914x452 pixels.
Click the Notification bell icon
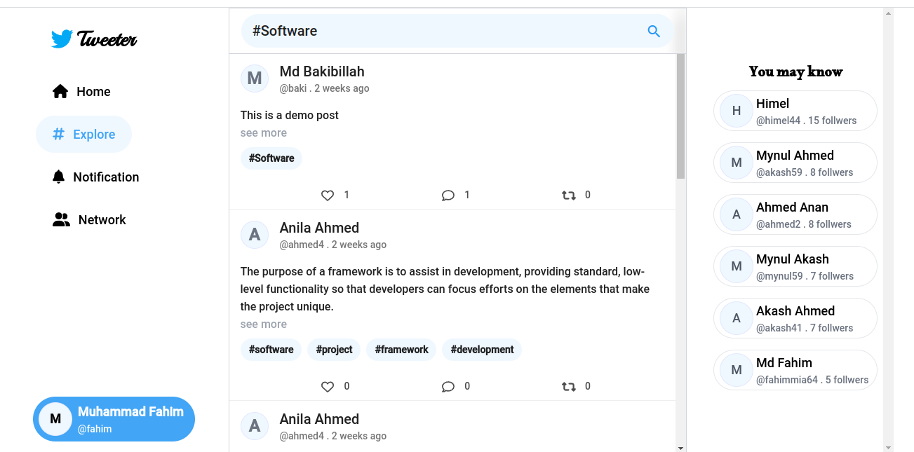(x=58, y=177)
